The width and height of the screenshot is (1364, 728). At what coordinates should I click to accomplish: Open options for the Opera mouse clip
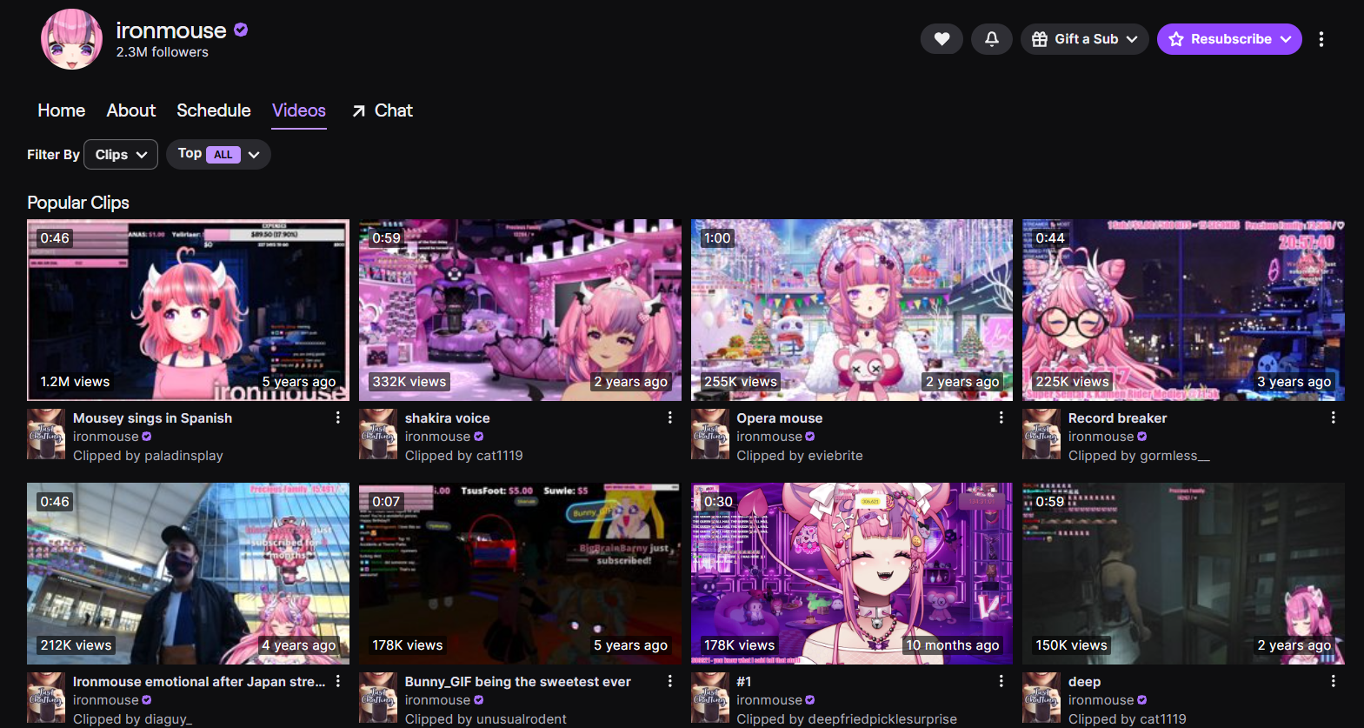1001,418
